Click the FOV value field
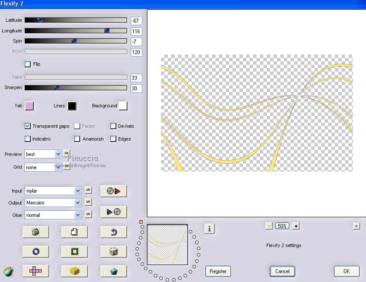The image size is (366, 282). click(x=136, y=52)
